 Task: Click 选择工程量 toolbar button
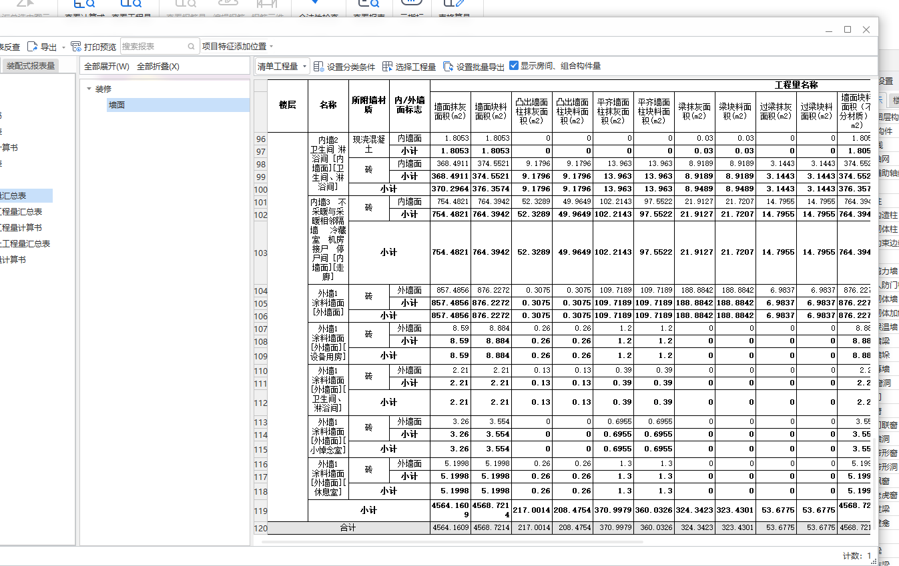(x=409, y=67)
